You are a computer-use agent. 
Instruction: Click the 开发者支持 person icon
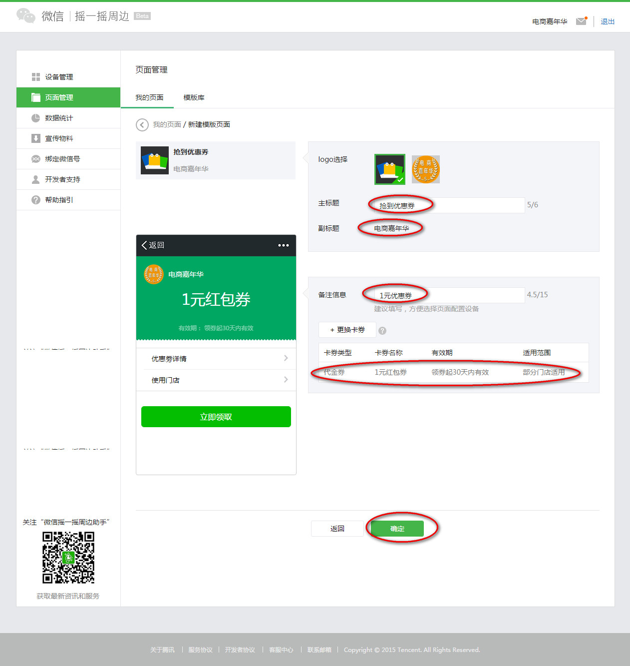pyautogui.click(x=36, y=179)
